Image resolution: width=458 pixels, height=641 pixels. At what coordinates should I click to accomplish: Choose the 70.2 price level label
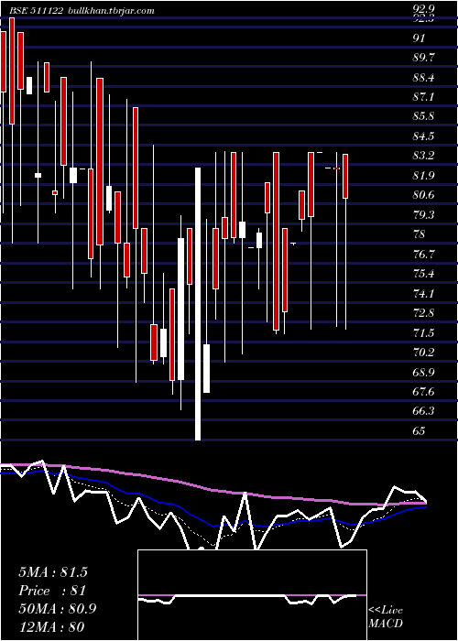(x=423, y=353)
